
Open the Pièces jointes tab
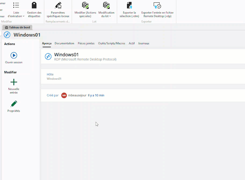[86, 43]
